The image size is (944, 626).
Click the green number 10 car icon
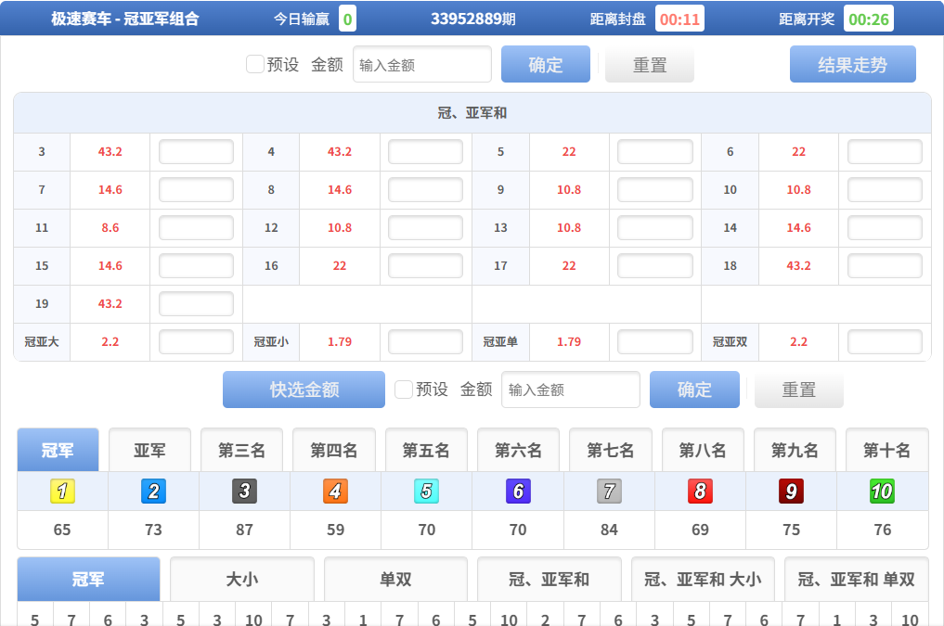[x=882, y=492]
